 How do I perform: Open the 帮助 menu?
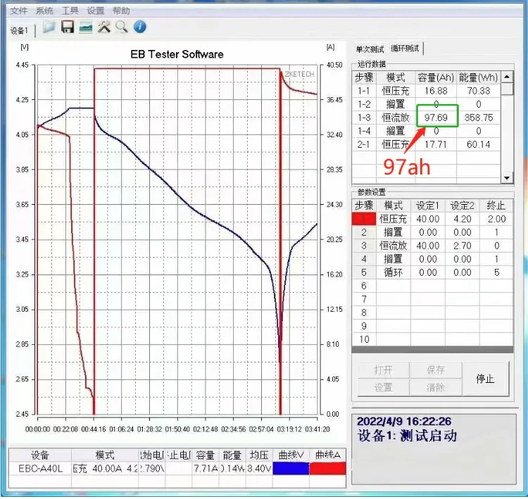[121, 11]
